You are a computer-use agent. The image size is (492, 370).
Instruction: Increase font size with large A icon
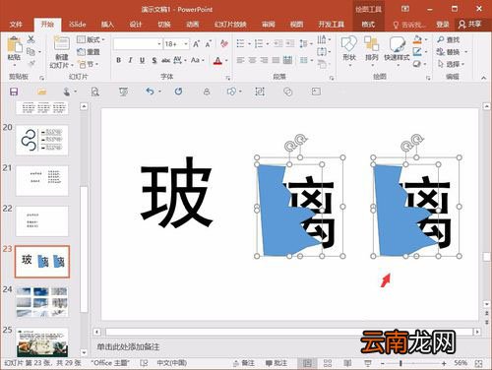pos(196,43)
